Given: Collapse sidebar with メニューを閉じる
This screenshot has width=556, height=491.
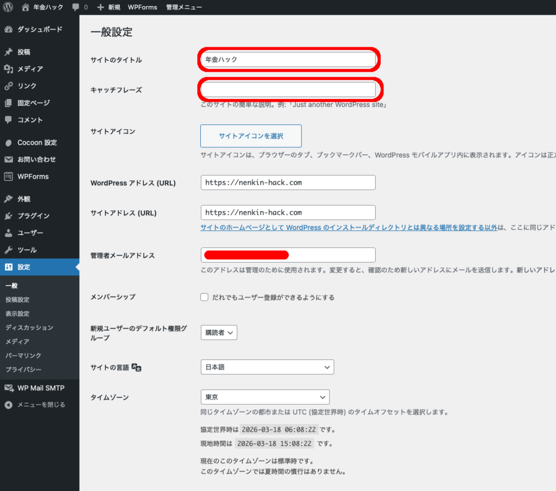Looking at the screenshot, I should point(41,405).
